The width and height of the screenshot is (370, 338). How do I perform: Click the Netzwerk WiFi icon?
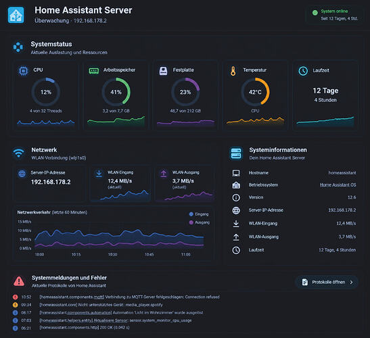[x=19, y=153]
